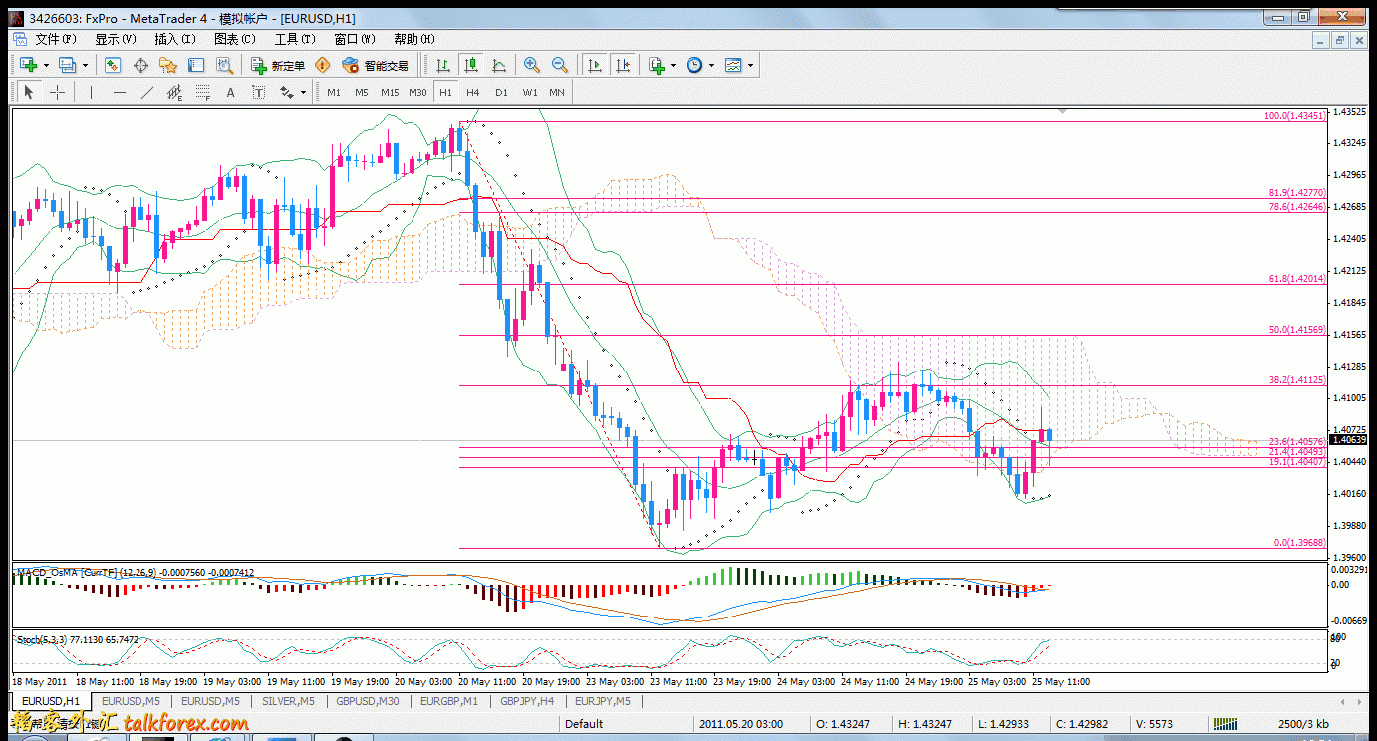1377x741 pixels.
Task: Open the 工具(T) menu
Action: (295, 39)
